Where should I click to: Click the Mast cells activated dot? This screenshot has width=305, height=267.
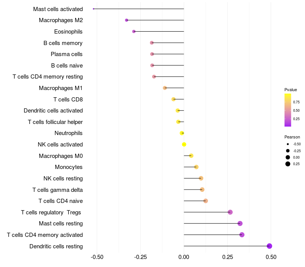[93, 9]
